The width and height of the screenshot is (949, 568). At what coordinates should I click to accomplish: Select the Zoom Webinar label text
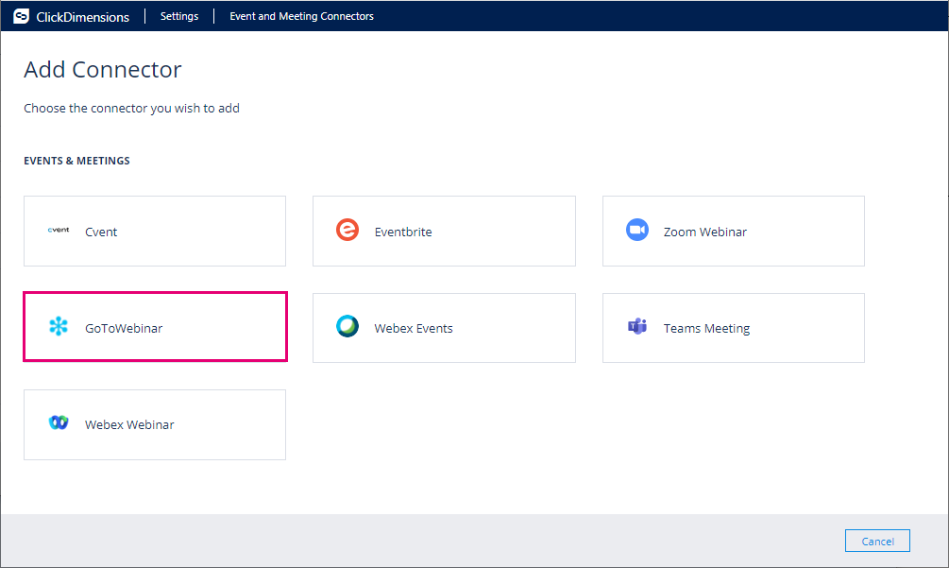point(705,232)
